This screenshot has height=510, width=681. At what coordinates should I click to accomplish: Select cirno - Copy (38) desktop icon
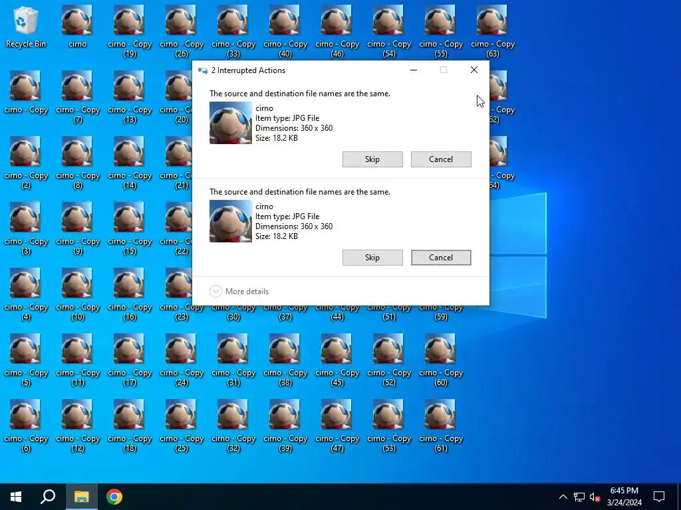[285, 361]
